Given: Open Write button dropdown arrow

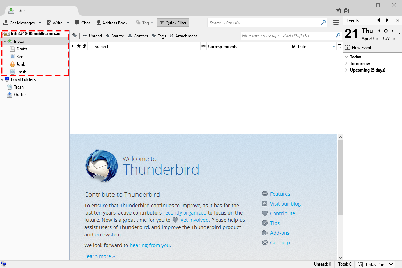Looking at the screenshot, I should pyautogui.click(x=68, y=23).
